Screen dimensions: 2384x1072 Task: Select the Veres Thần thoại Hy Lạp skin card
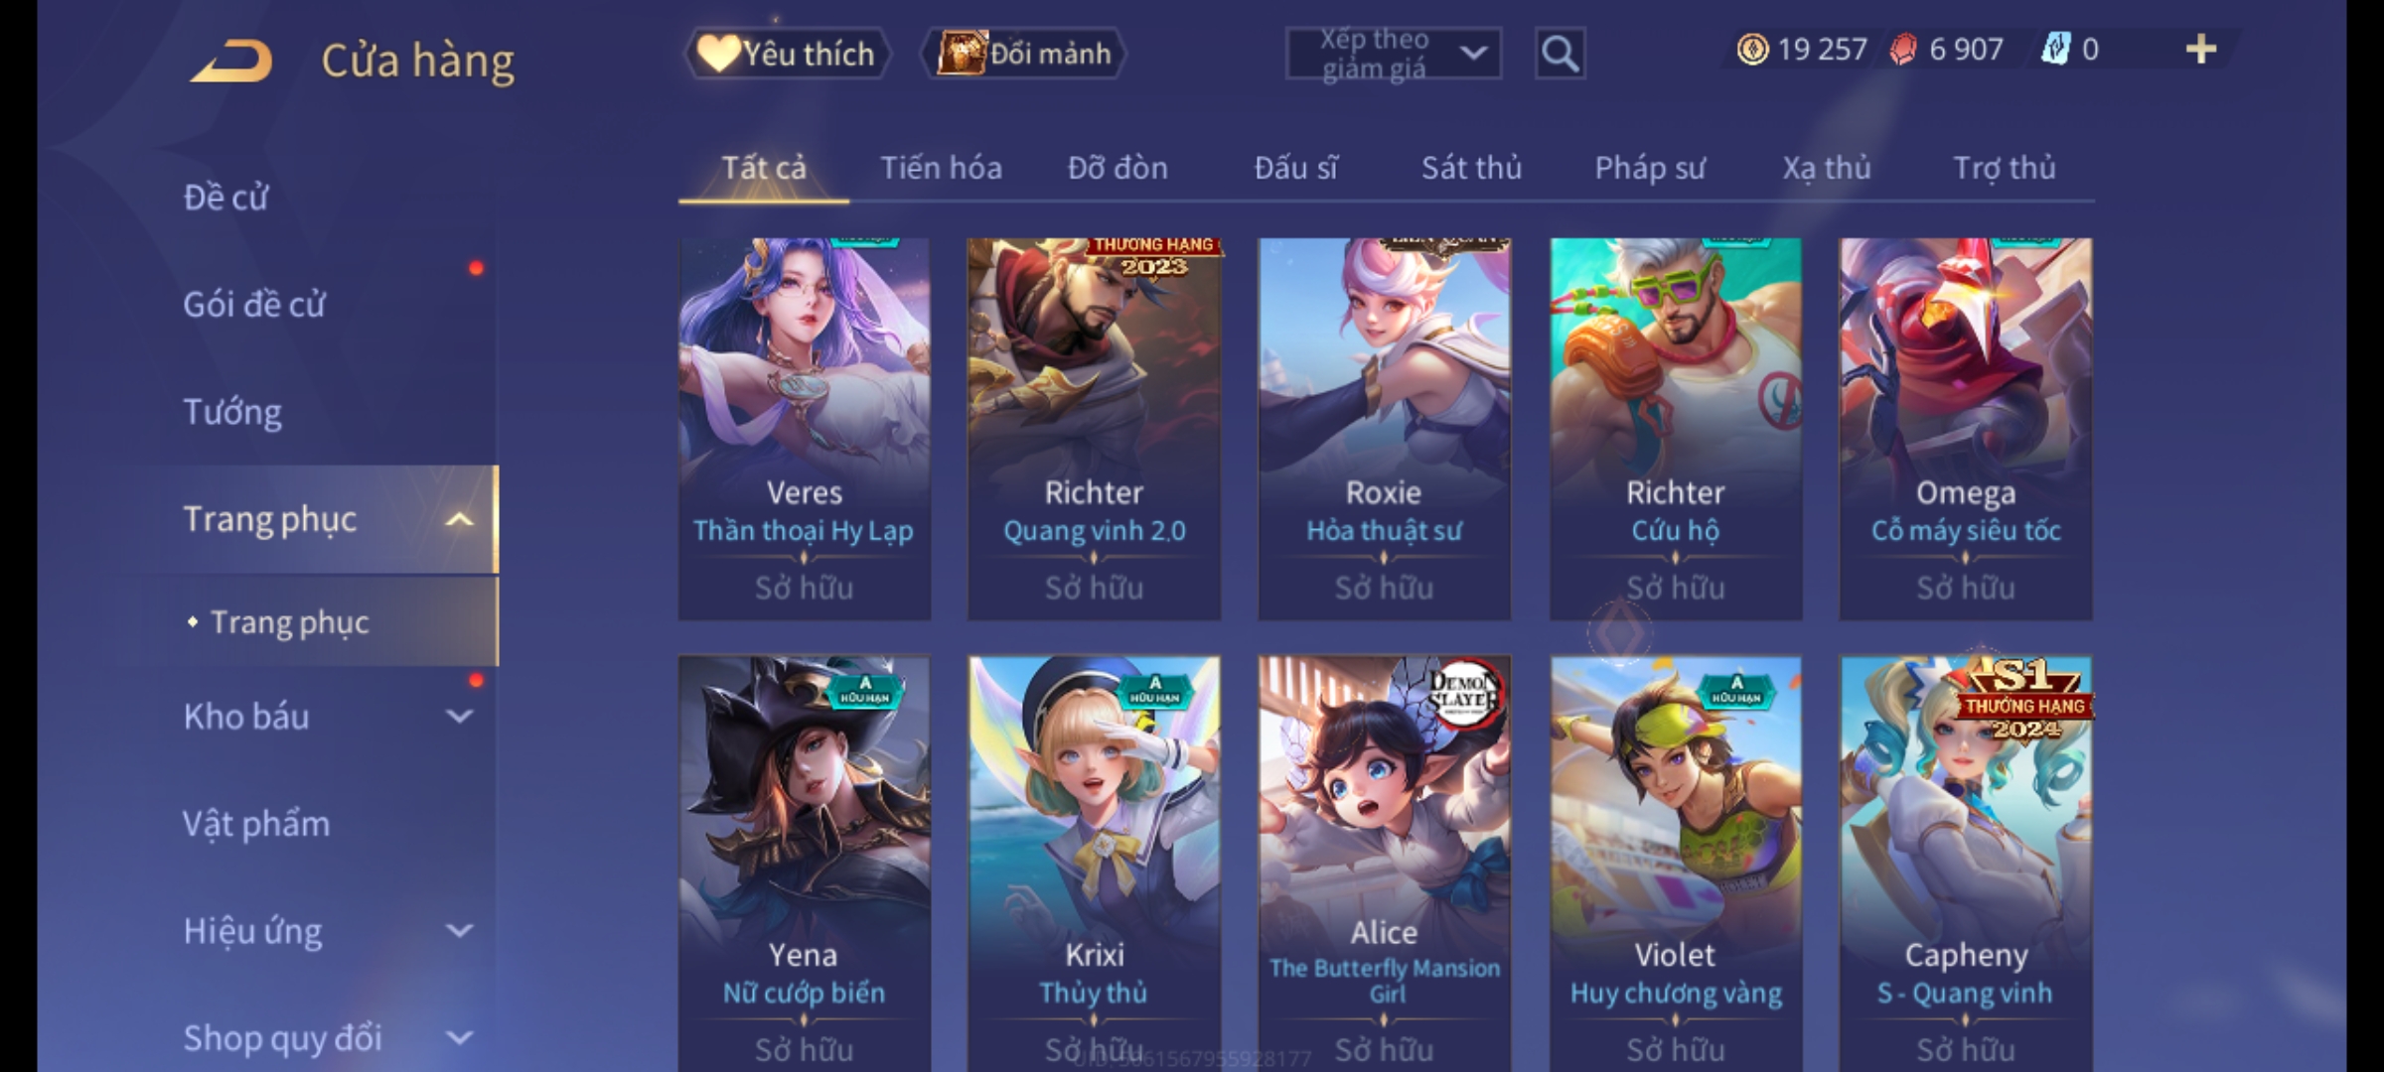(804, 429)
